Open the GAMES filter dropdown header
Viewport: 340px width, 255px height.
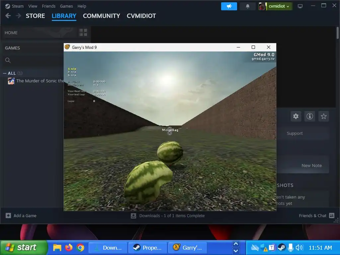click(x=12, y=48)
